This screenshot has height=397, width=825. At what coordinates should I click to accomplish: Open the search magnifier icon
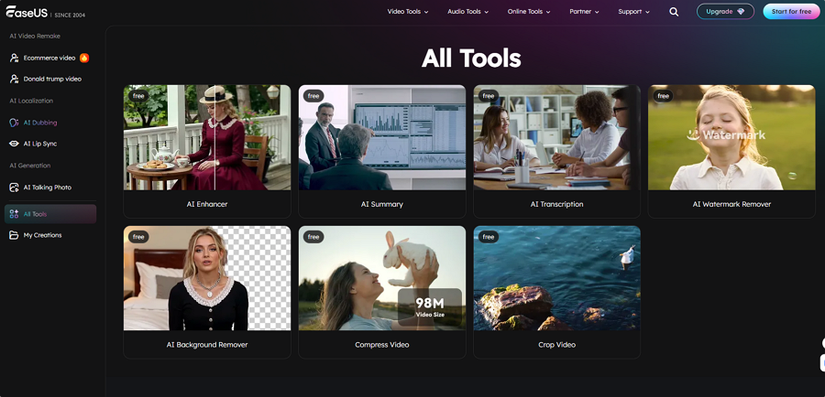[x=674, y=12]
